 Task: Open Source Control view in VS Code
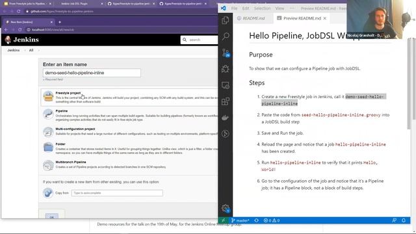click(x=226, y=53)
